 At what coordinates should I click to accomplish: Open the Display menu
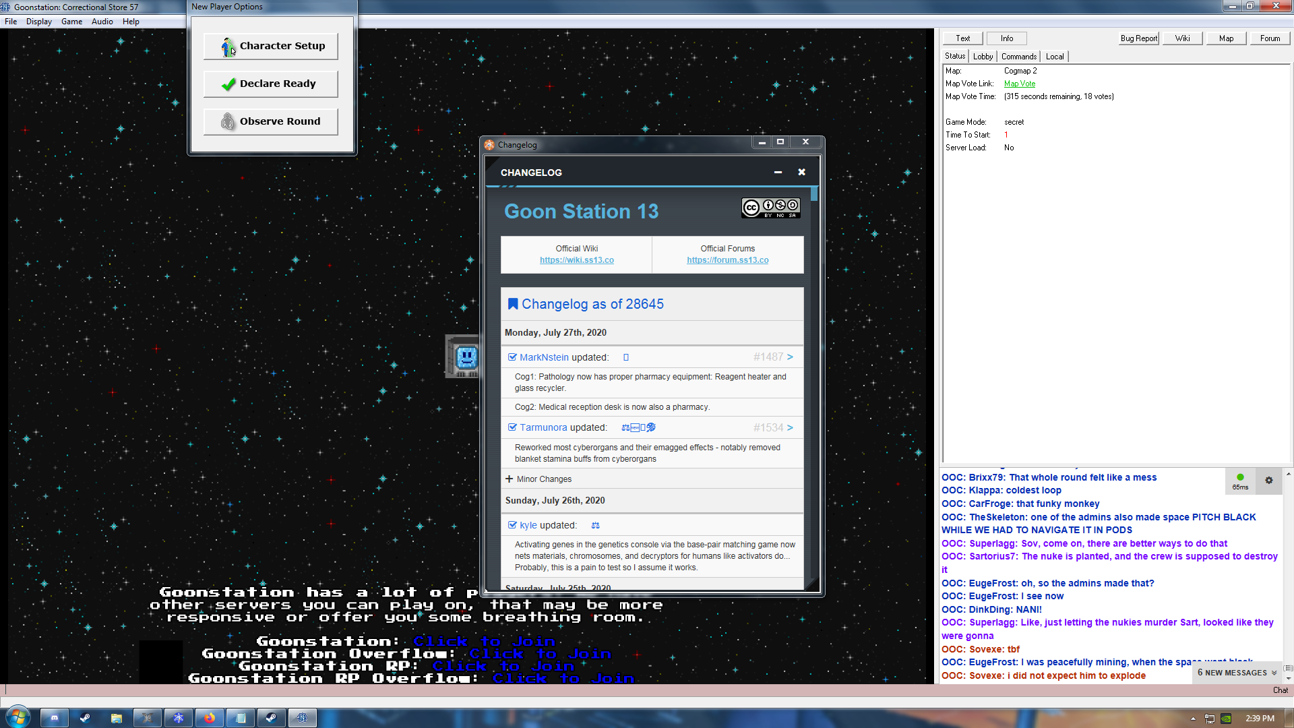(38, 22)
